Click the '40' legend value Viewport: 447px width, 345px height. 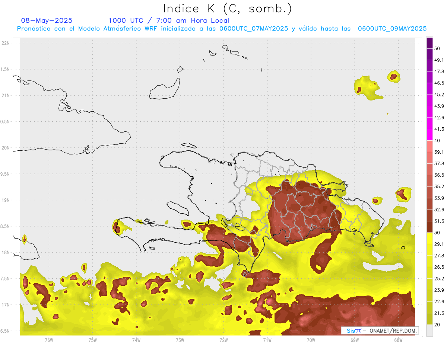(x=437, y=141)
